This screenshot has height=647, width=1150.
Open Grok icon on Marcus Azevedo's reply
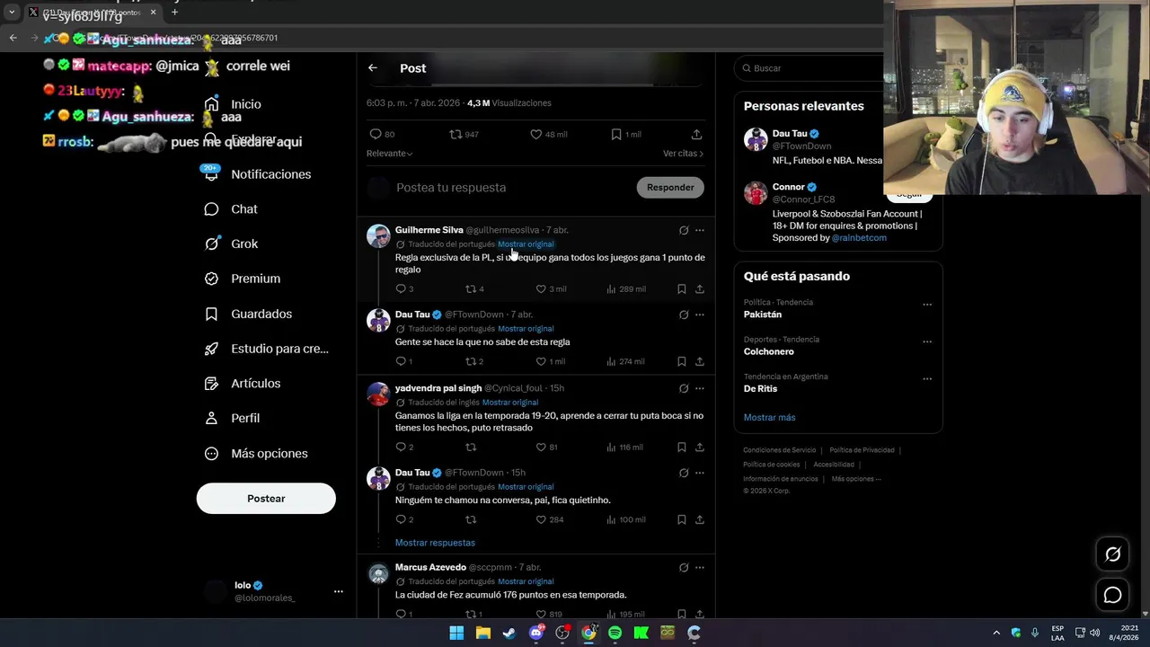(x=684, y=568)
